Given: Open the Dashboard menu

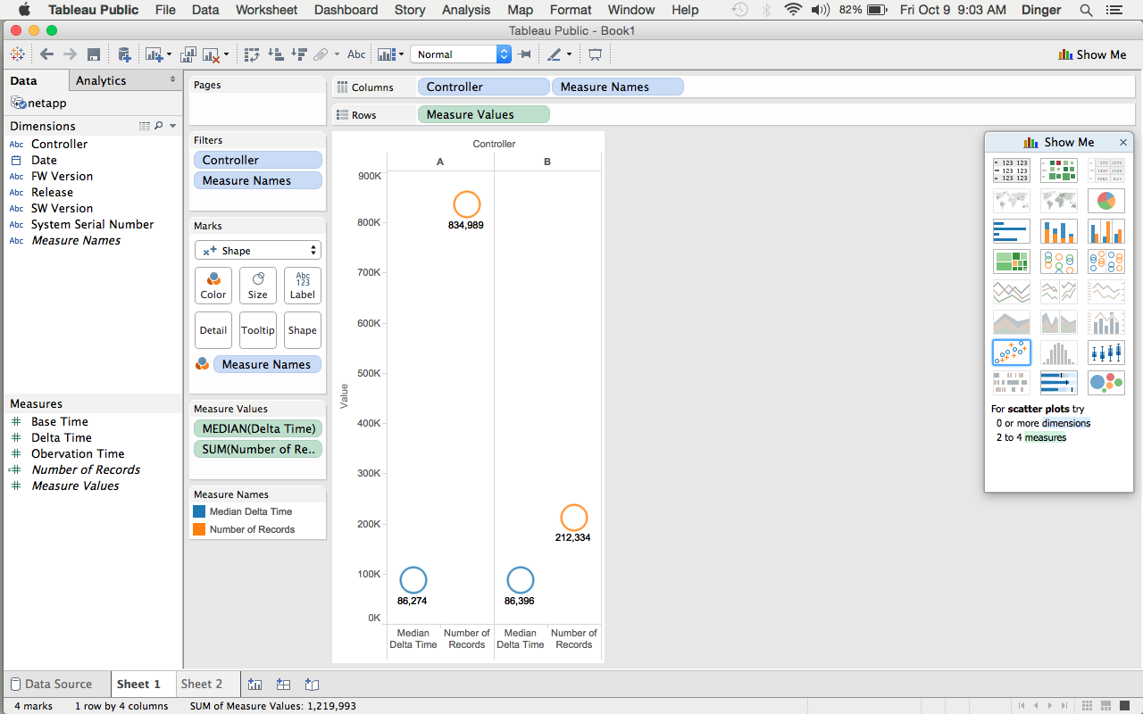Looking at the screenshot, I should 346,10.
